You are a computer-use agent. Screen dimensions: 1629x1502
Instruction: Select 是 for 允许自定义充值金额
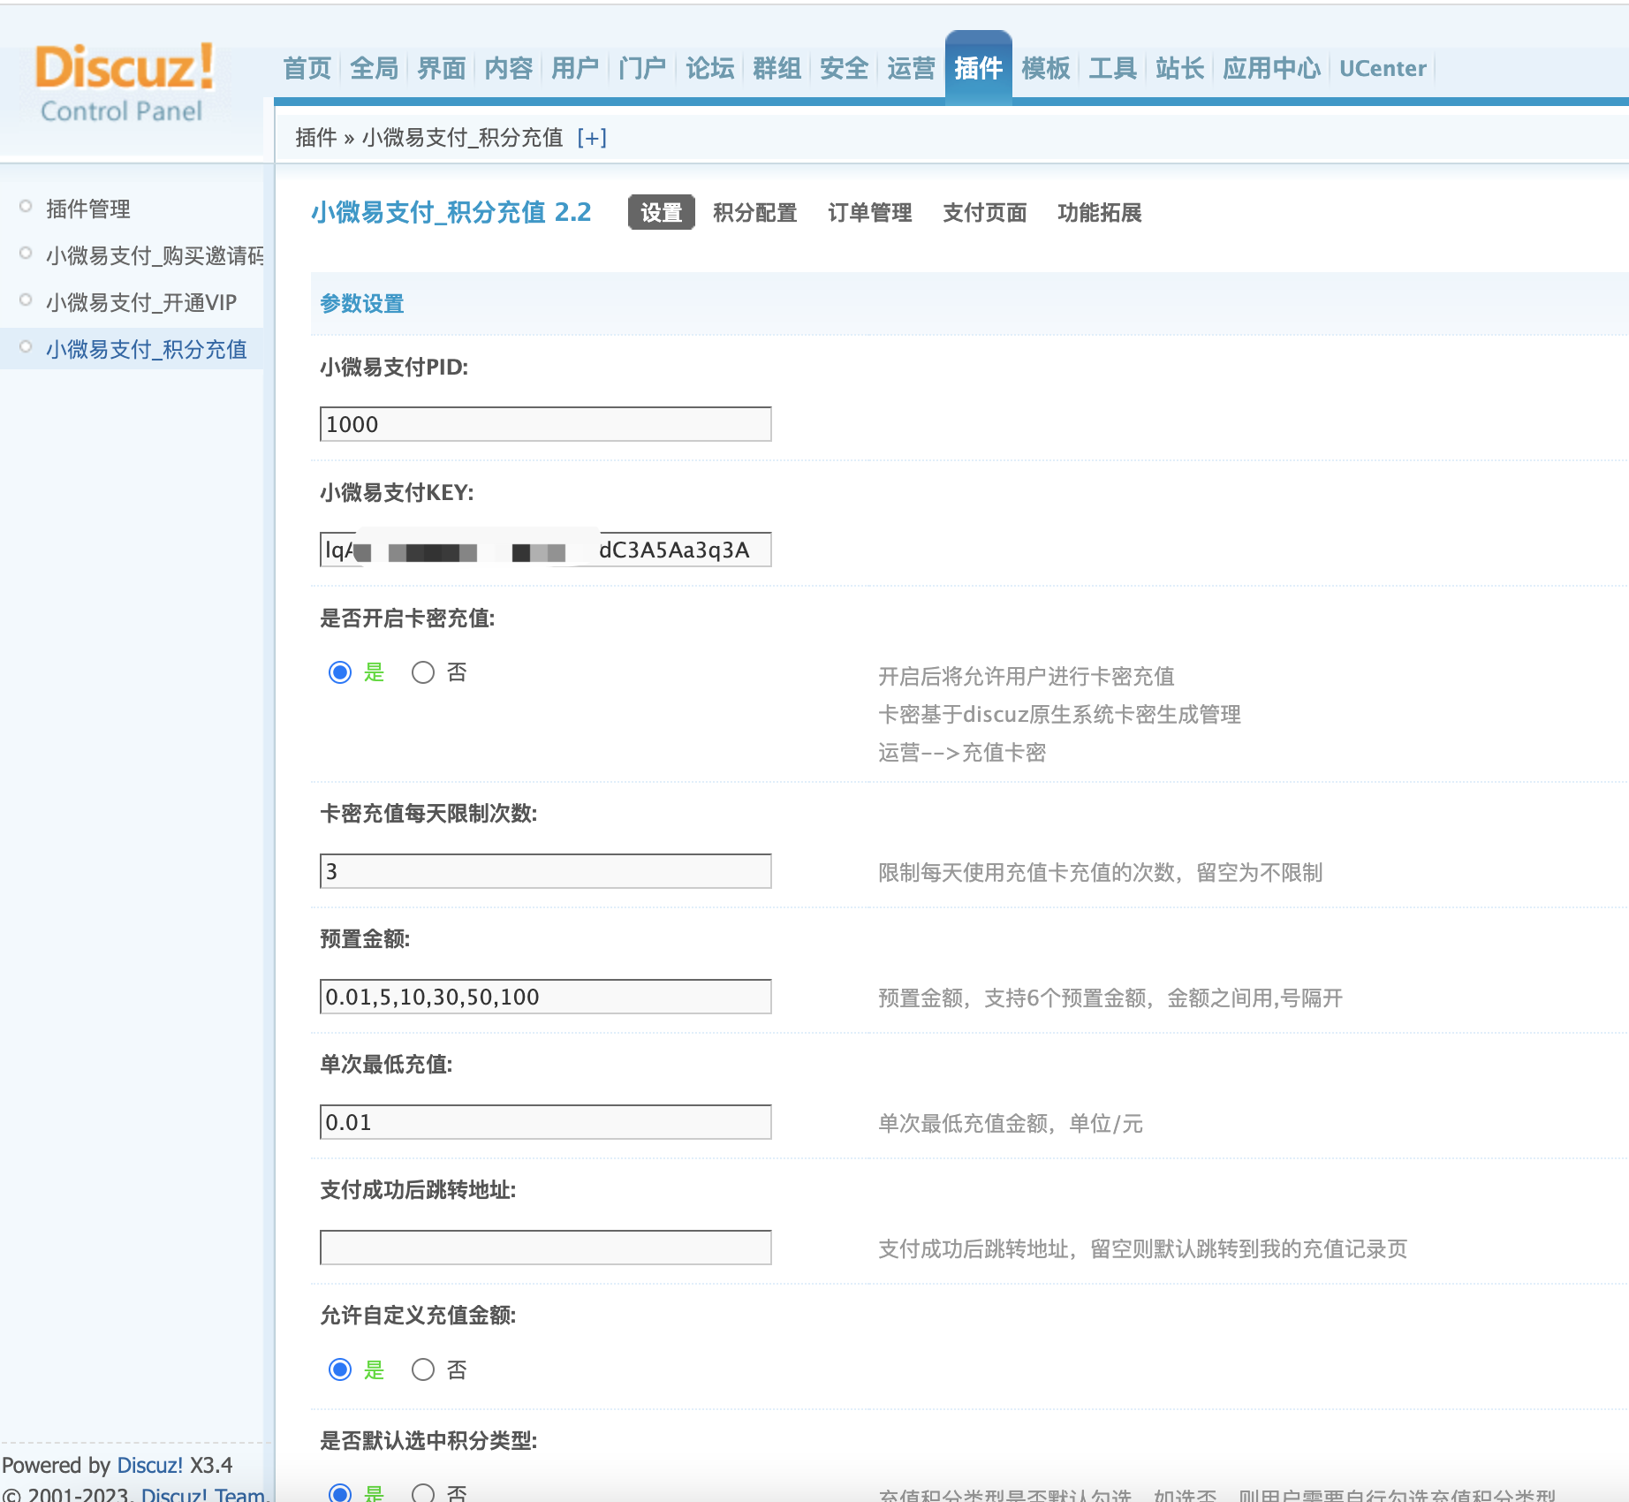[340, 1369]
